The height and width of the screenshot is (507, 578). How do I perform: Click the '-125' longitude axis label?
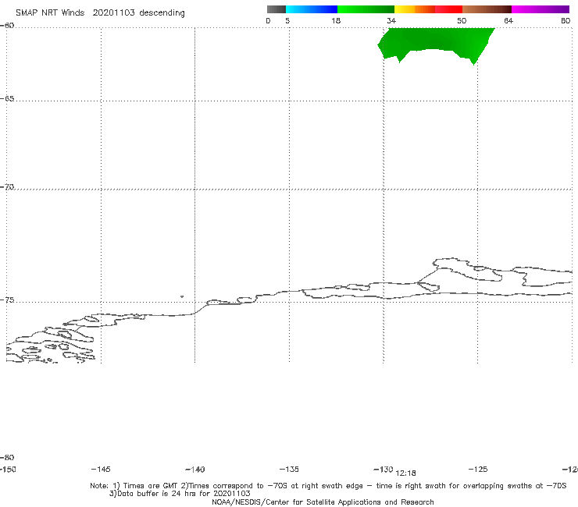pyautogui.click(x=478, y=469)
